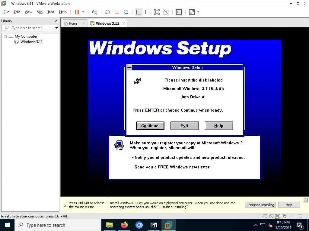The image size is (309, 231).
Task: Select Windows 3.11 VM in Library tree
Action: click(31, 42)
